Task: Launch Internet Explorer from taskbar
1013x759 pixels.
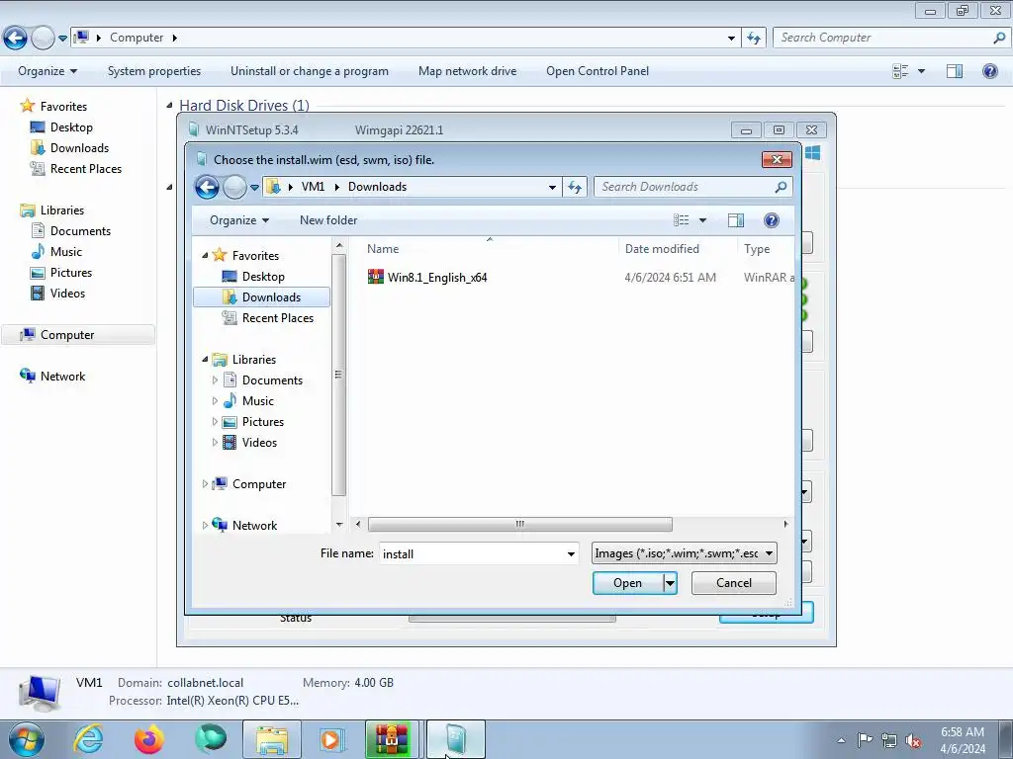Action: pyautogui.click(x=88, y=739)
